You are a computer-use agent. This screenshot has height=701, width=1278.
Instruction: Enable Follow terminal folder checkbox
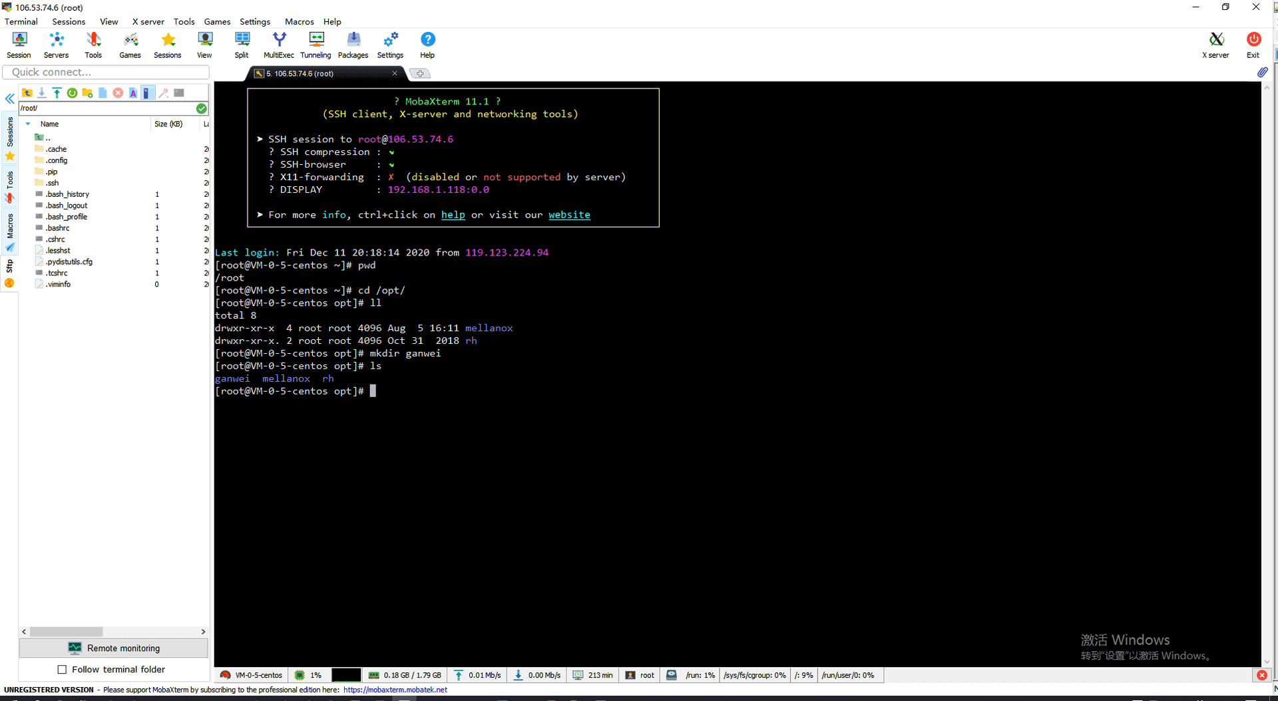(x=63, y=670)
